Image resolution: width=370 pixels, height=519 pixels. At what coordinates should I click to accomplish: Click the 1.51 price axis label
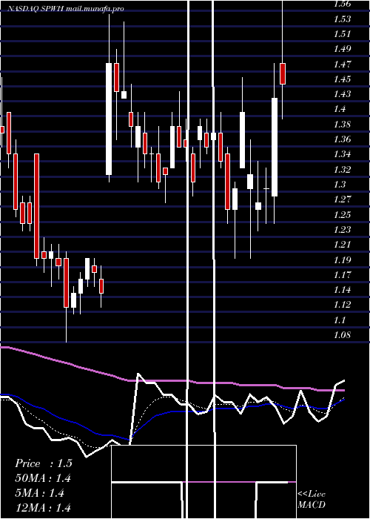(x=342, y=34)
